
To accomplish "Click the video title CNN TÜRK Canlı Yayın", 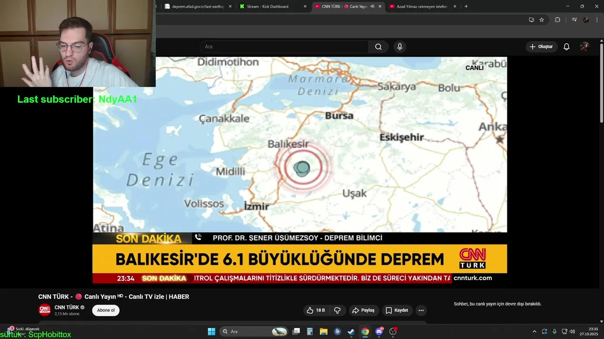I will (114, 297).
